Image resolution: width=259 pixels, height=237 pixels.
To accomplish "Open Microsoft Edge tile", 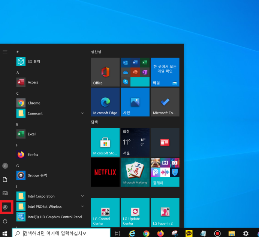I will point(105,102).
